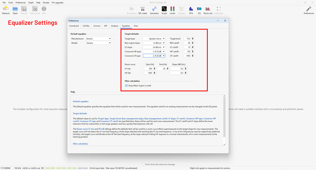Click the Target level value field

click(187, 39)
